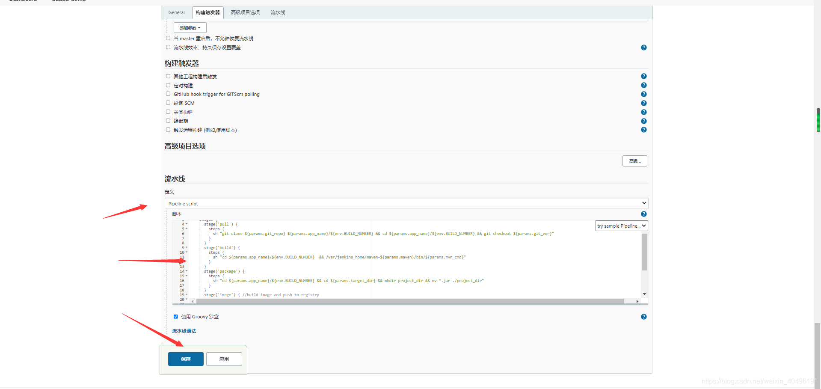
Task: Save configuration with 保存 button
Action: 186,359
